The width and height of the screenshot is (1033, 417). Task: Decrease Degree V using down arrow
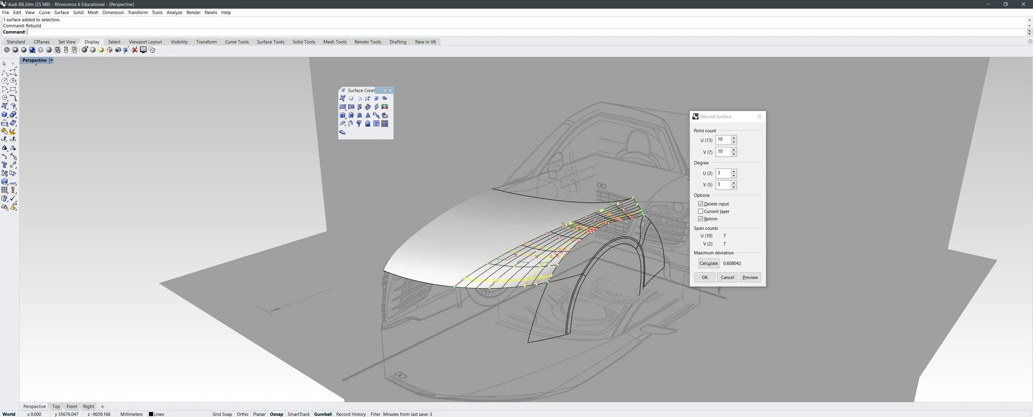734,187
